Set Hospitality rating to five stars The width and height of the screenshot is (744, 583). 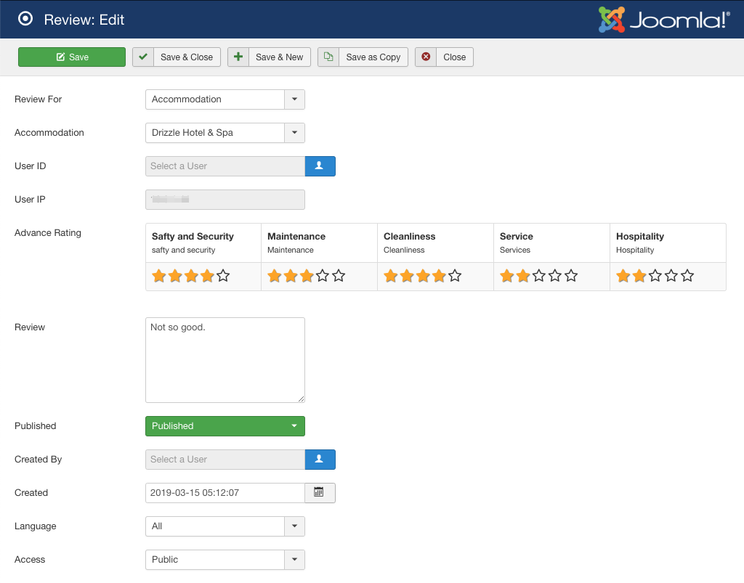(687, 276)
